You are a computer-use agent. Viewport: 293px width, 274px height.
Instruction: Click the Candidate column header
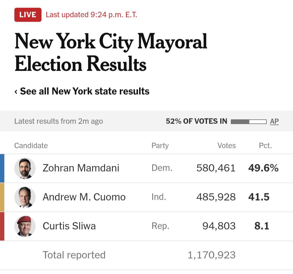(x=31, y=146)
